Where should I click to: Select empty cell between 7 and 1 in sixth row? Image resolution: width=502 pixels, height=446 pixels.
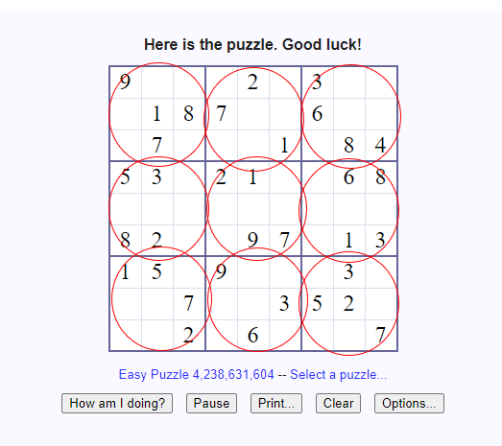coord(318,241)
